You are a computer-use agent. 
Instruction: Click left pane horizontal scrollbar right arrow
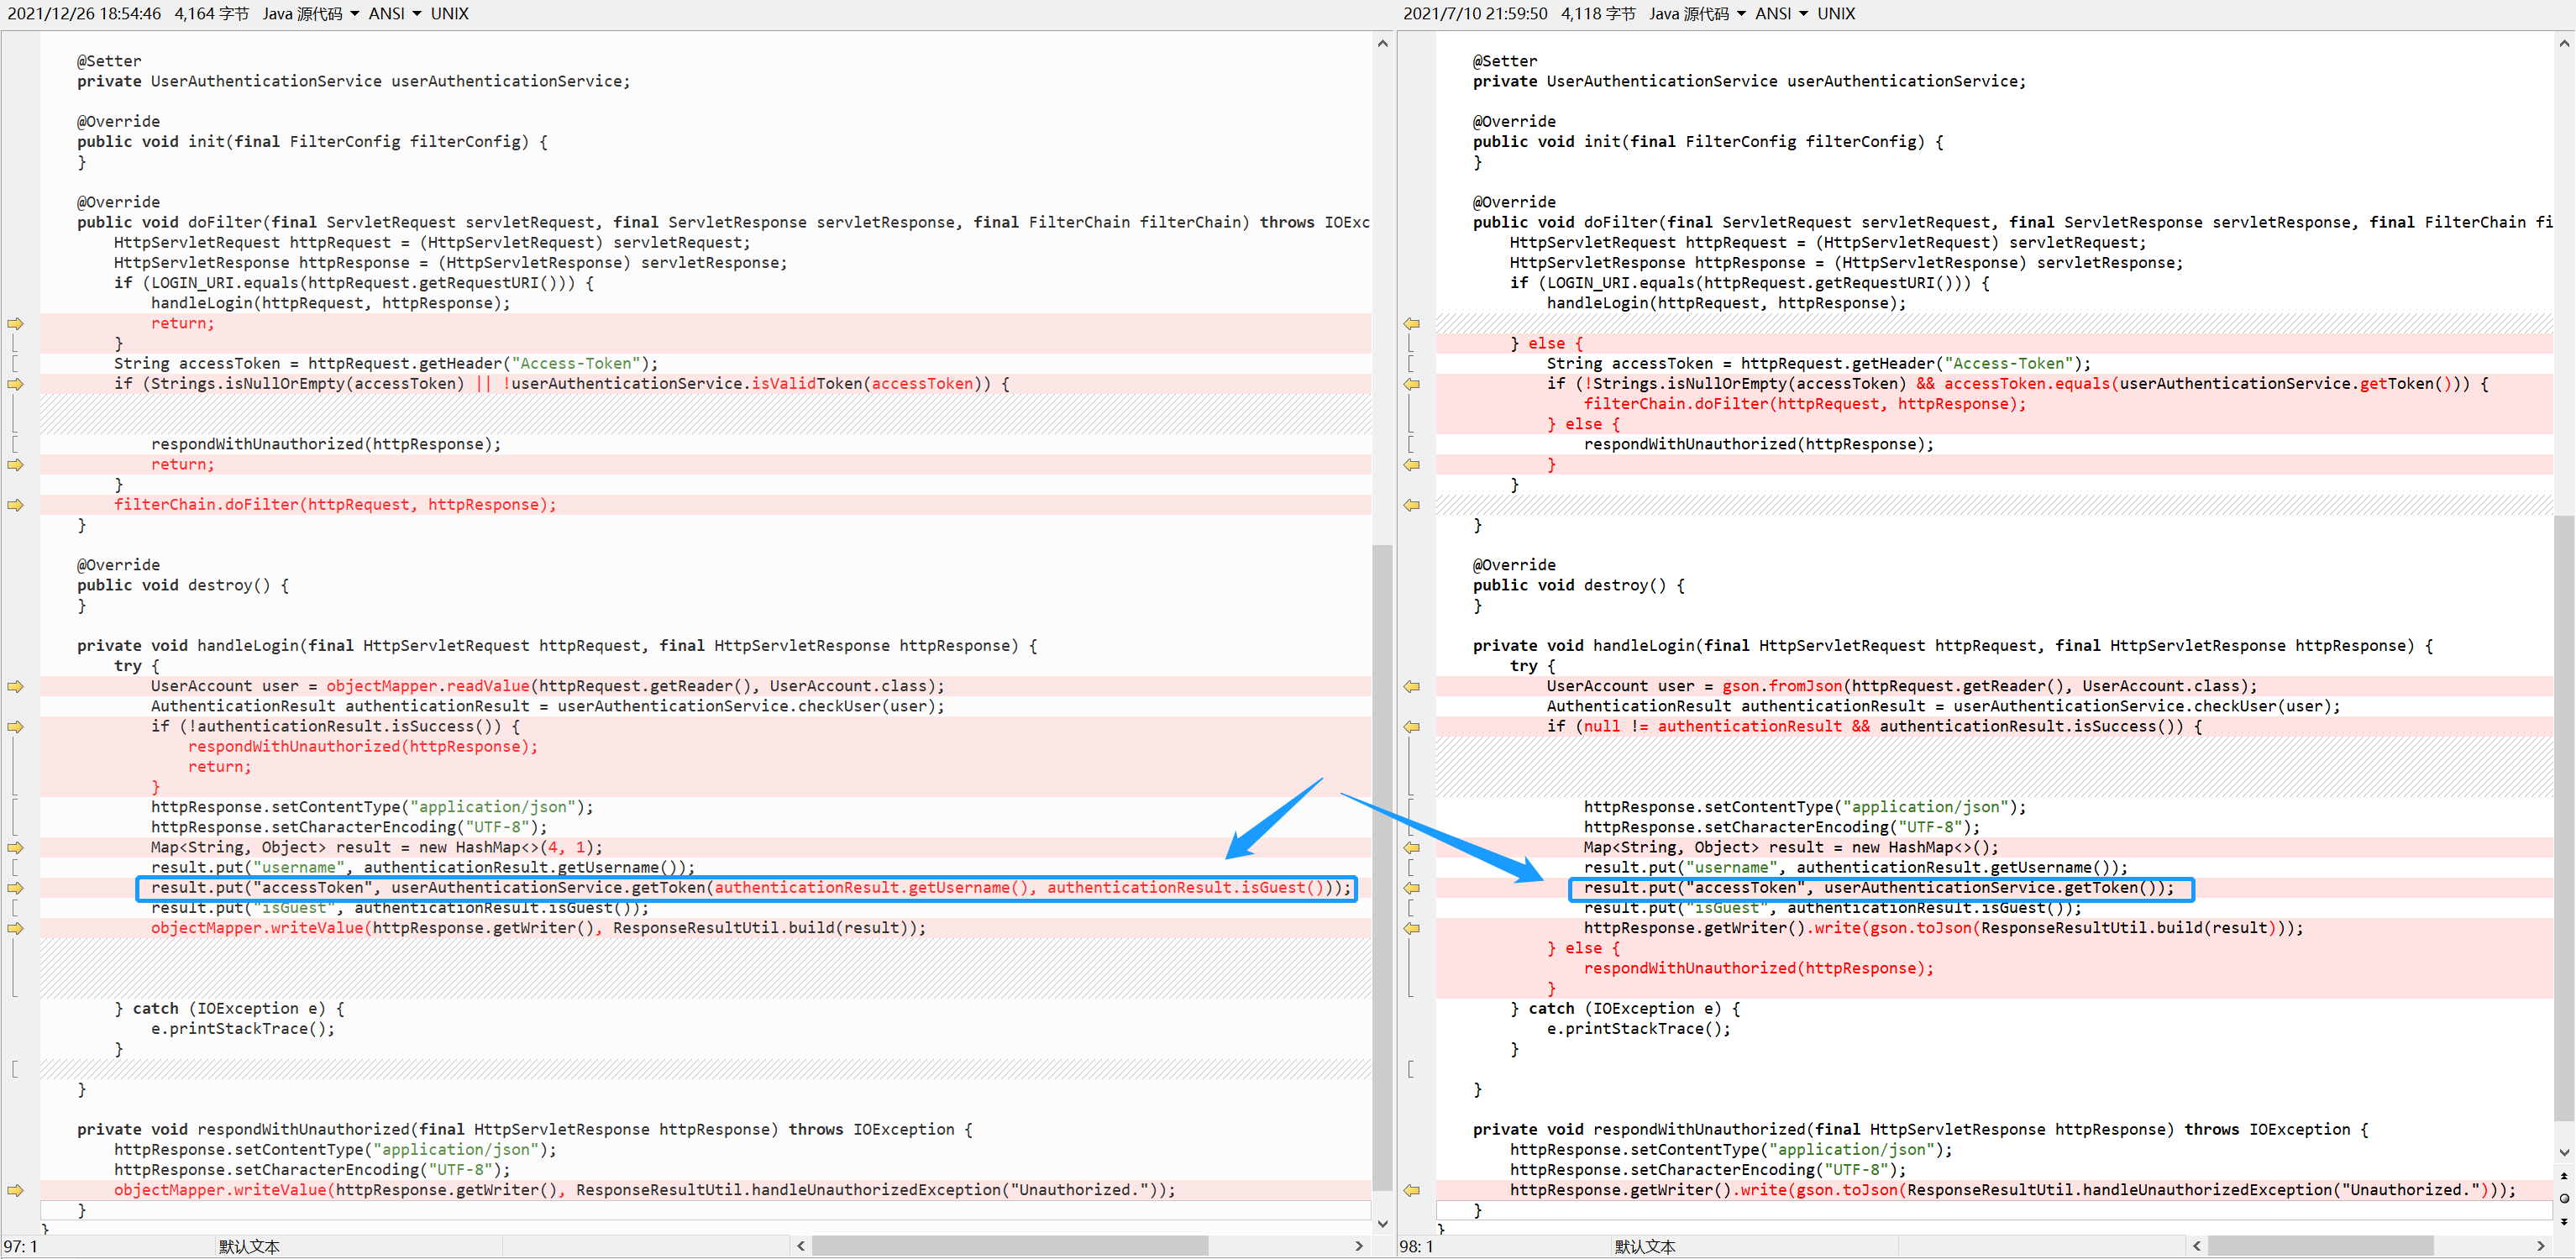(x=1358, y=1246)
